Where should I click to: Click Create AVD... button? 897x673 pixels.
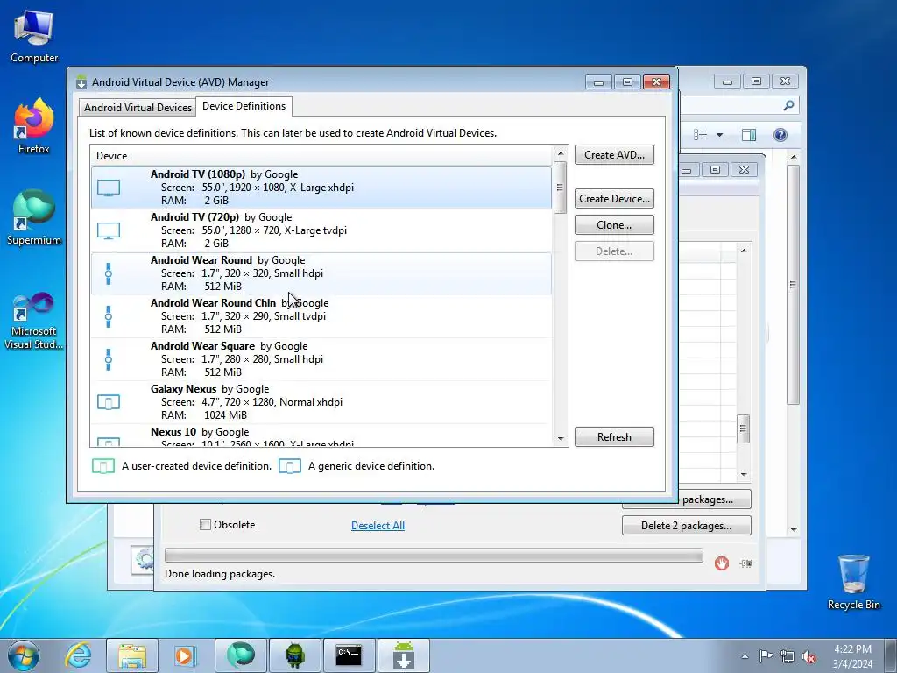click(x=614, y=154)
